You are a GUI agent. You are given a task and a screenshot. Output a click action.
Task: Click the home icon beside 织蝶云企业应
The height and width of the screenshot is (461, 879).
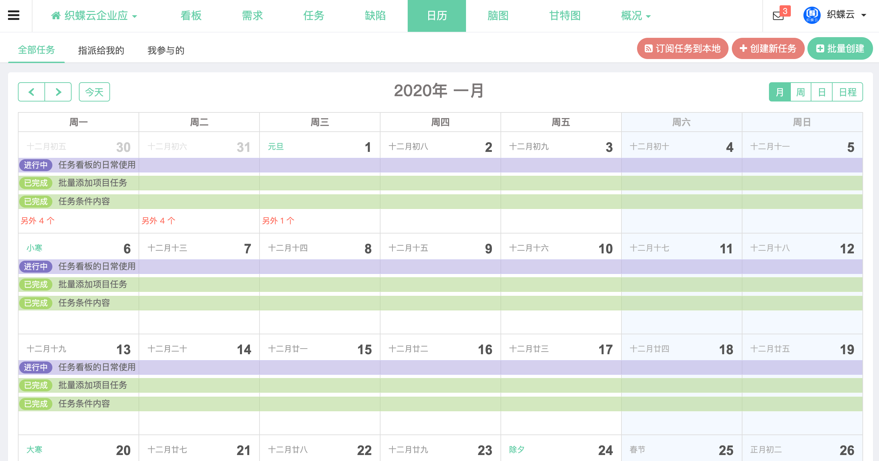[56, 16]
